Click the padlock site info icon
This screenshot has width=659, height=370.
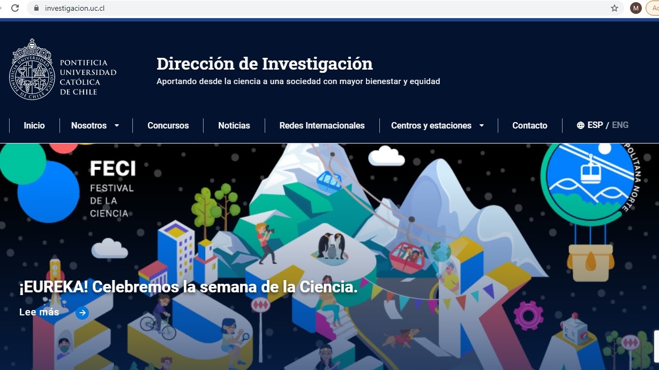pos(36,8)
